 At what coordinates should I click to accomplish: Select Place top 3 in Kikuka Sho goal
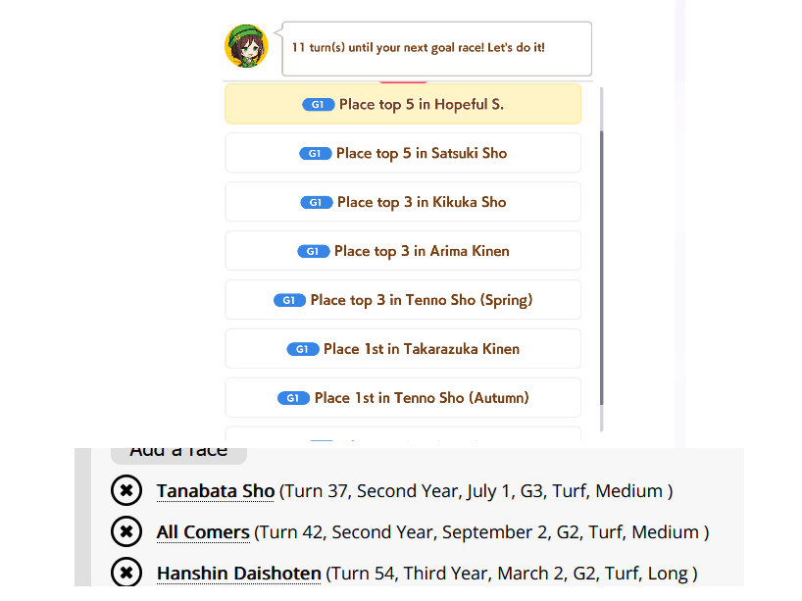[x=403, y=202]
